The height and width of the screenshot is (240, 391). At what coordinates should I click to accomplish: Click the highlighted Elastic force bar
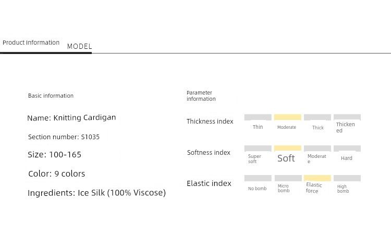pyautogui.click(x=317, y=178)
